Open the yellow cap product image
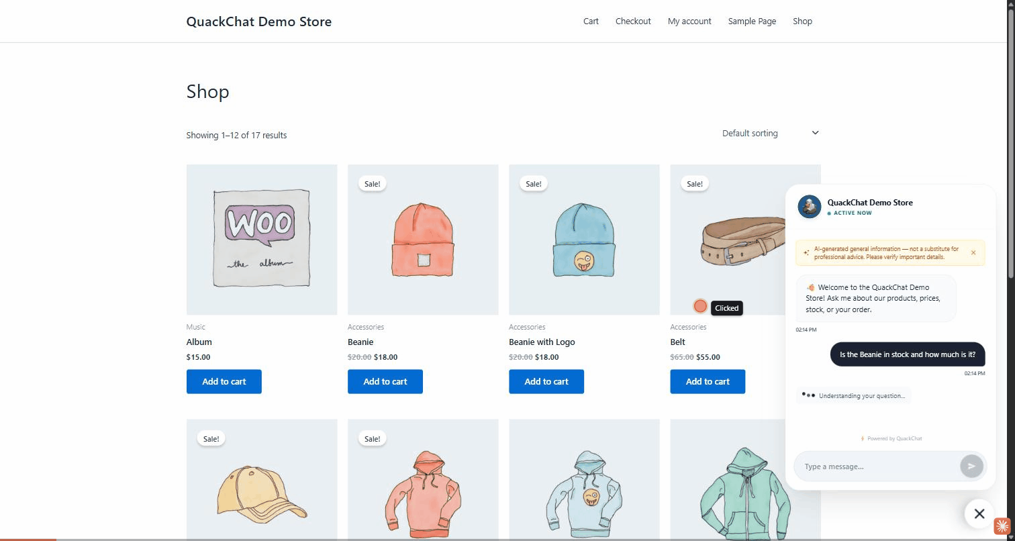This screenshot has width=1015, height=541. (x=262, y=479)
